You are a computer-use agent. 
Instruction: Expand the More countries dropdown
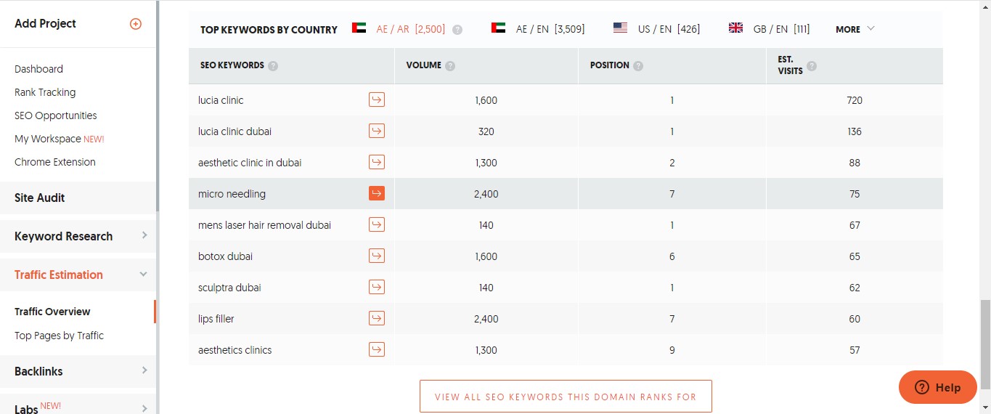click(855, 29)
